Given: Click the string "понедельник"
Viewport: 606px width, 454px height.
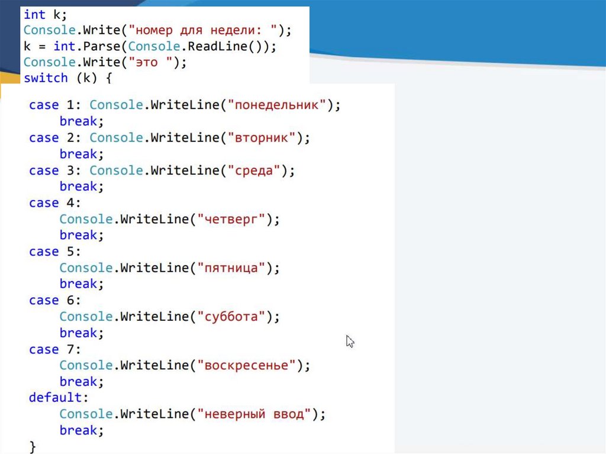Looking at the screenshot, I should [277, 105].
